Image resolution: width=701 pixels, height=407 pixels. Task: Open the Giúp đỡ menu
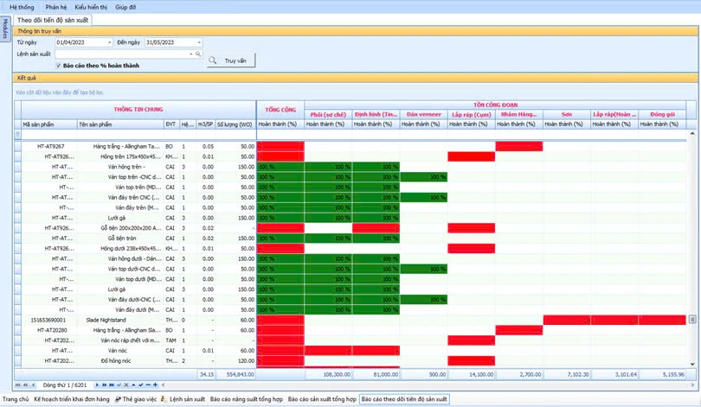(x=125, y=7)
